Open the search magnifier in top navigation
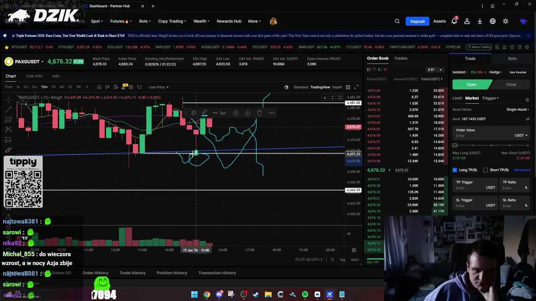Viewport: 536px width, 301px height. click(x=397, y=21)
